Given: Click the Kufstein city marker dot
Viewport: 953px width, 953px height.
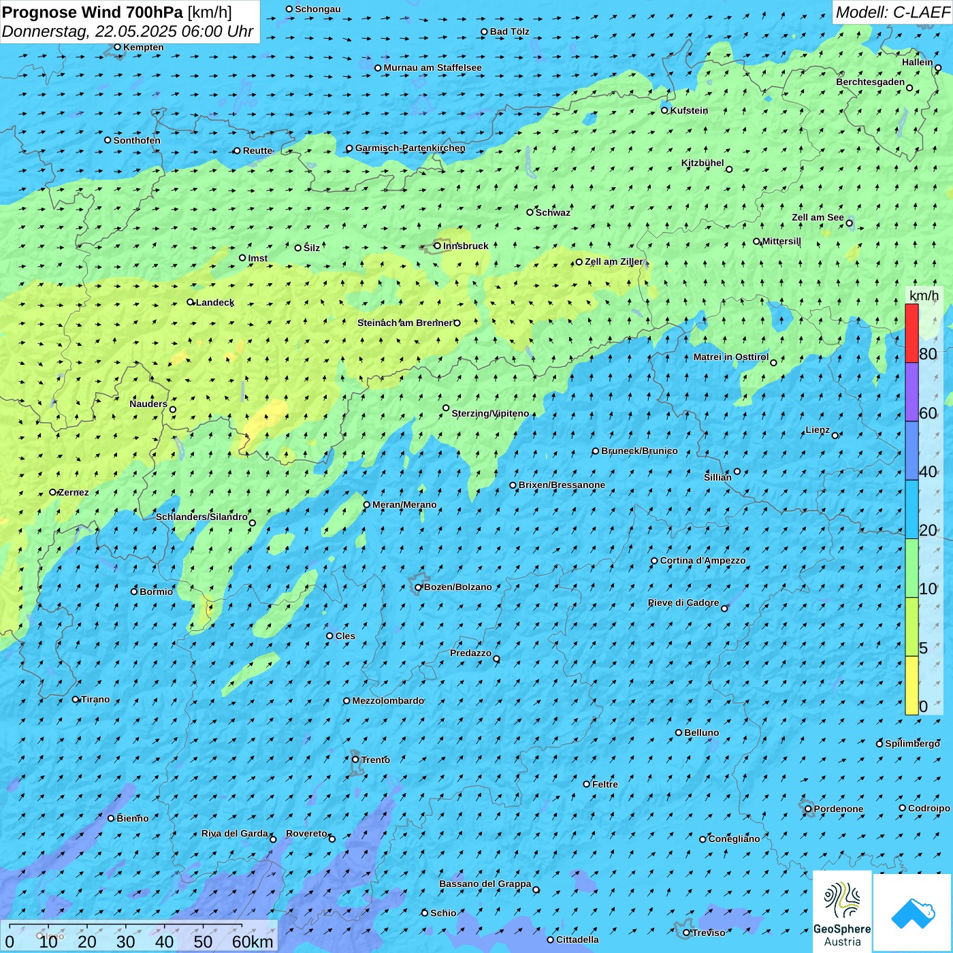Looking at the screenshot, I should tap(664, 110).
